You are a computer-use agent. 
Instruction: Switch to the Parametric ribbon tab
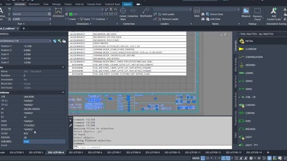34,4
